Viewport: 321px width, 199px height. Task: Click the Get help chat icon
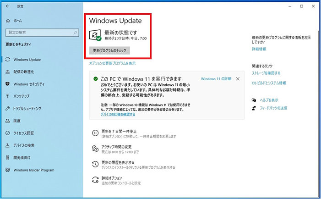[x=254, y=100]
